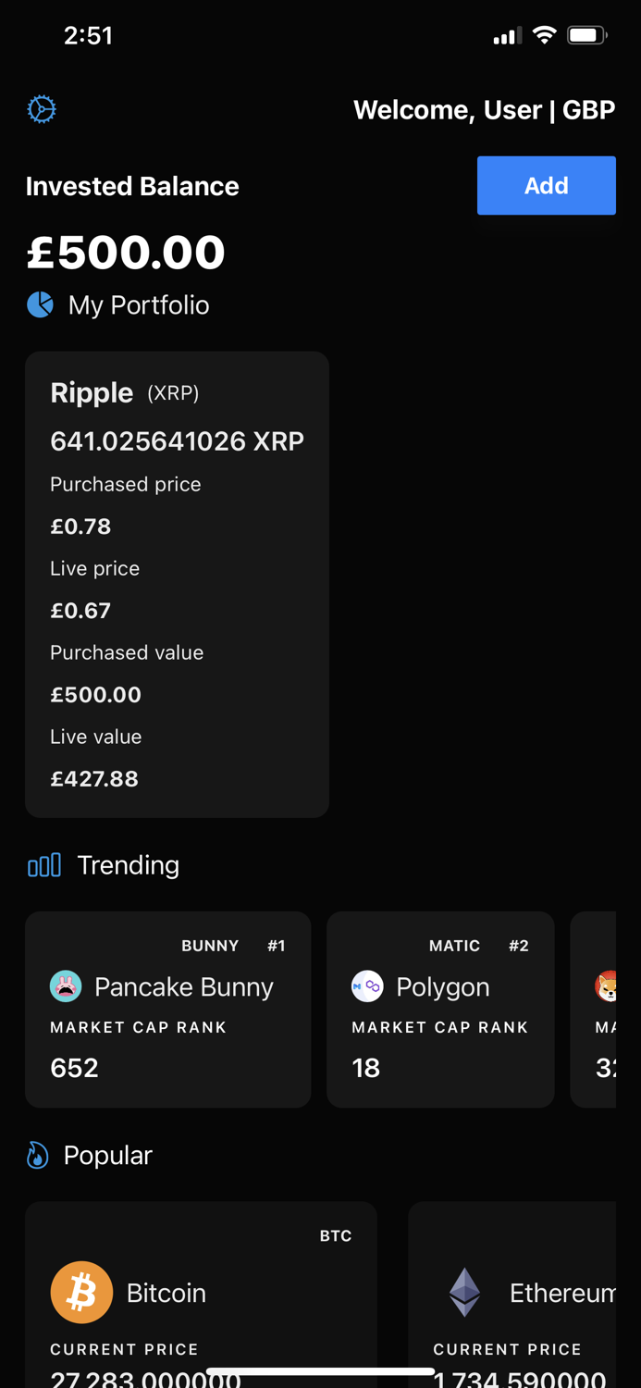Image resolution: width=641 pixels, height=1388 pixels.
Task: Click the bar chart icon beside Trending
Action: coord(43,864)
